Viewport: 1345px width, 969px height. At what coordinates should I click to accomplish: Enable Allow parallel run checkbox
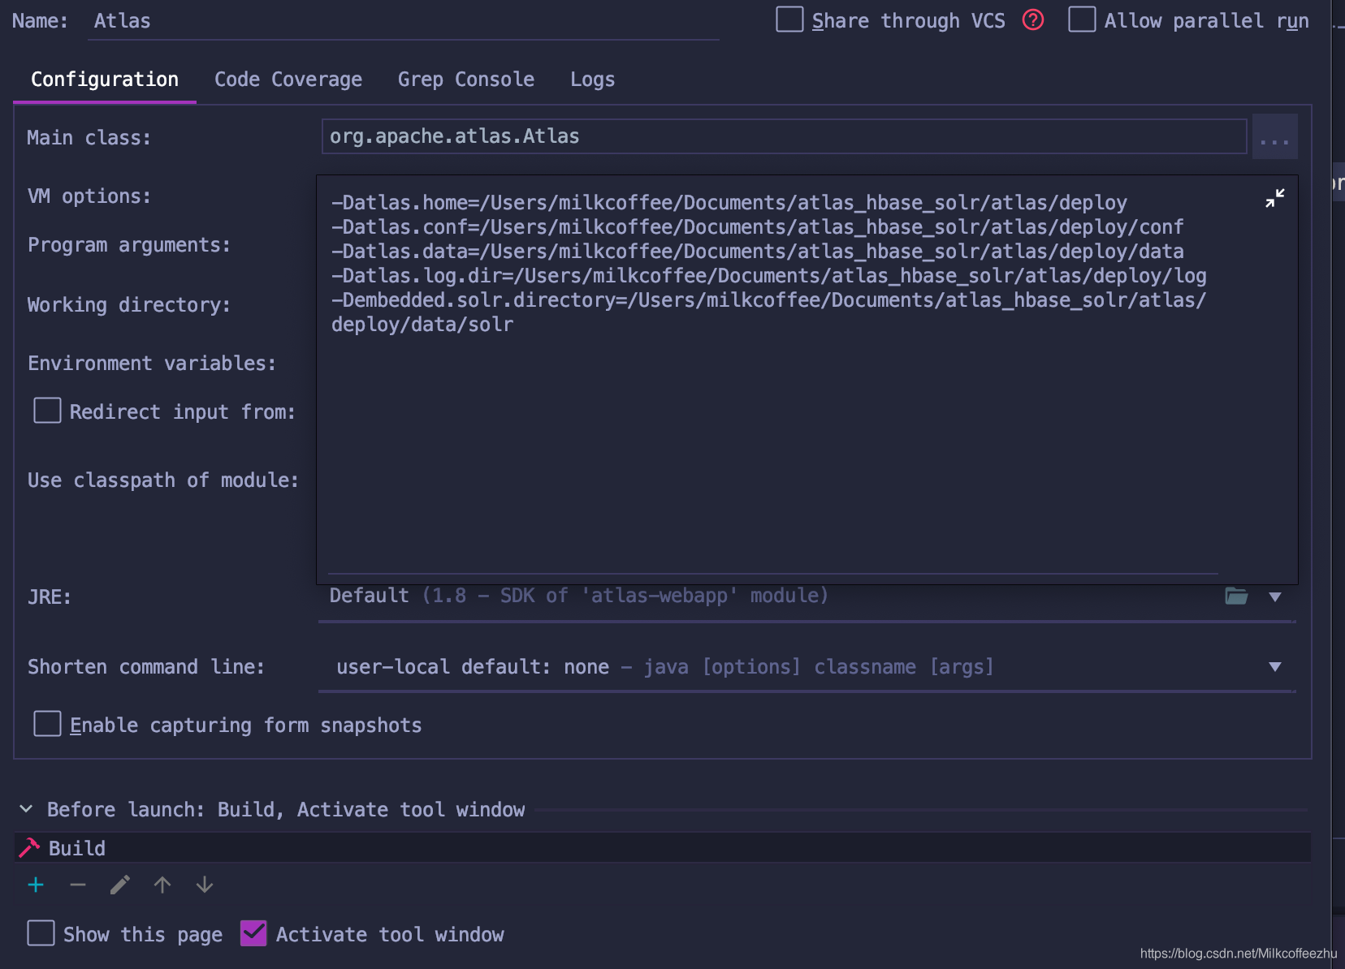pos(1082,19)
